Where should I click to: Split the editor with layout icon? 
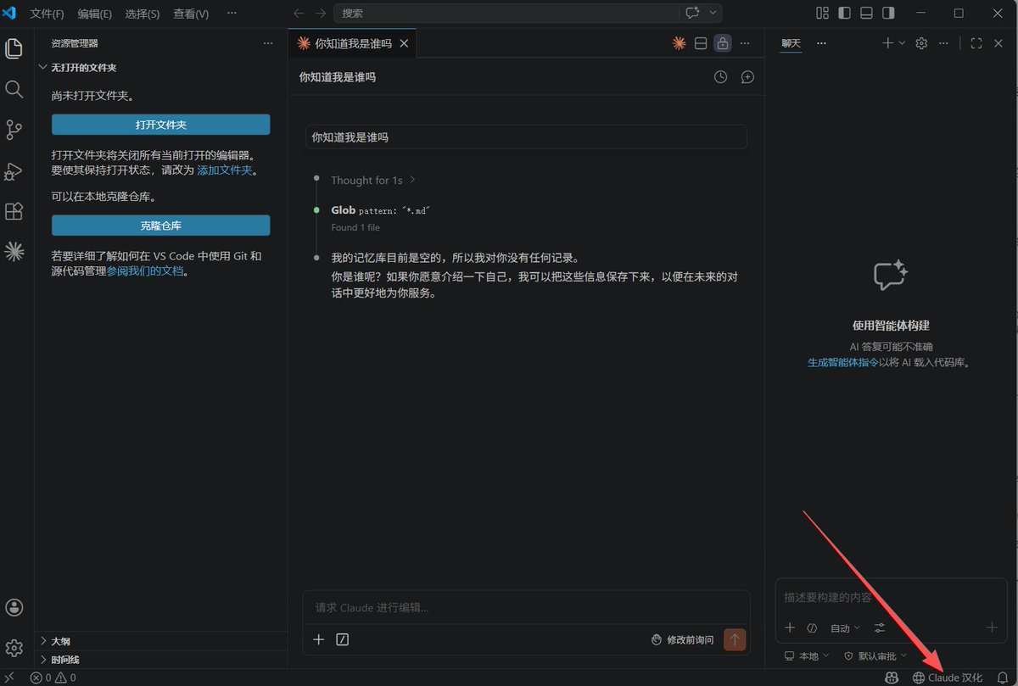701,43
